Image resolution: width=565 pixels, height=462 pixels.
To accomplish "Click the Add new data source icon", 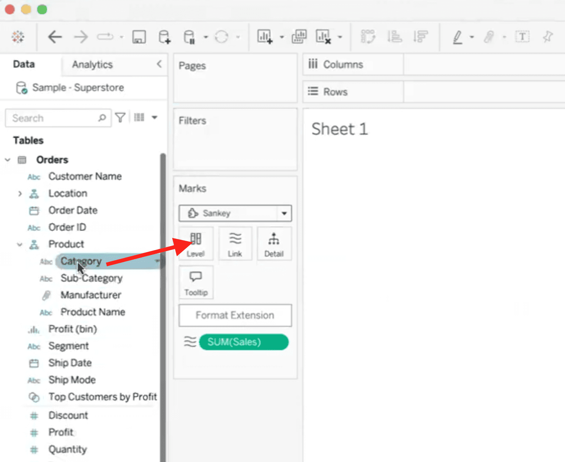I will point(164,37).
